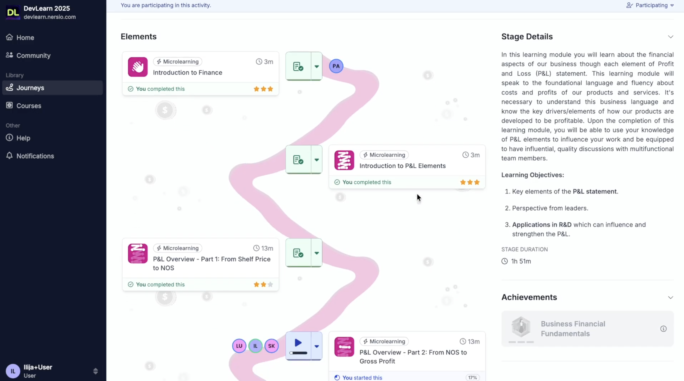Click the Introduction to Finance hand icon
684x381 pixels.
(137, 67)
